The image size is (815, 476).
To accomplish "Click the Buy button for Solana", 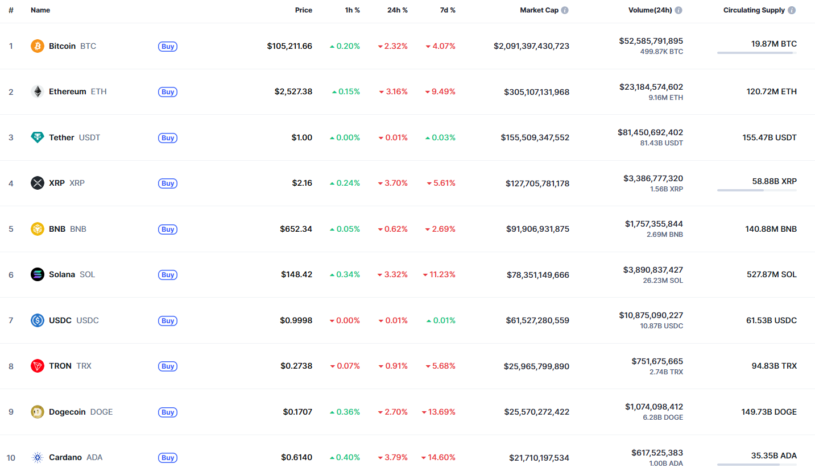I will pyautogui.click(x=168, y=275).
